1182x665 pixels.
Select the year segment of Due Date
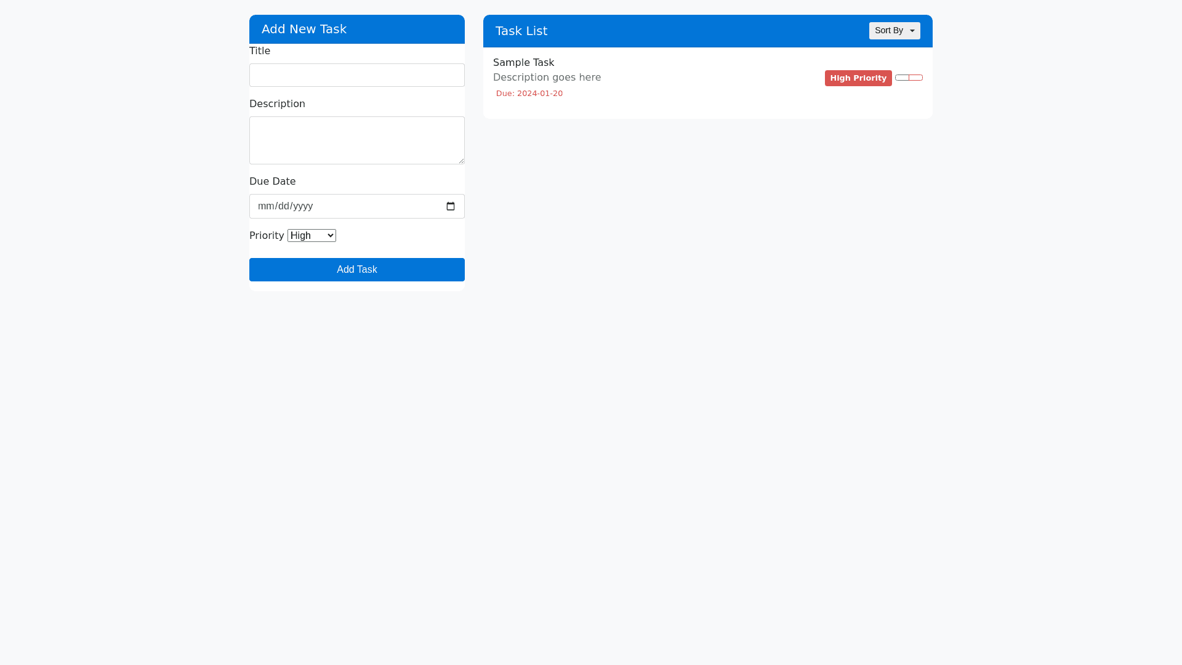(x=303, y=206)
